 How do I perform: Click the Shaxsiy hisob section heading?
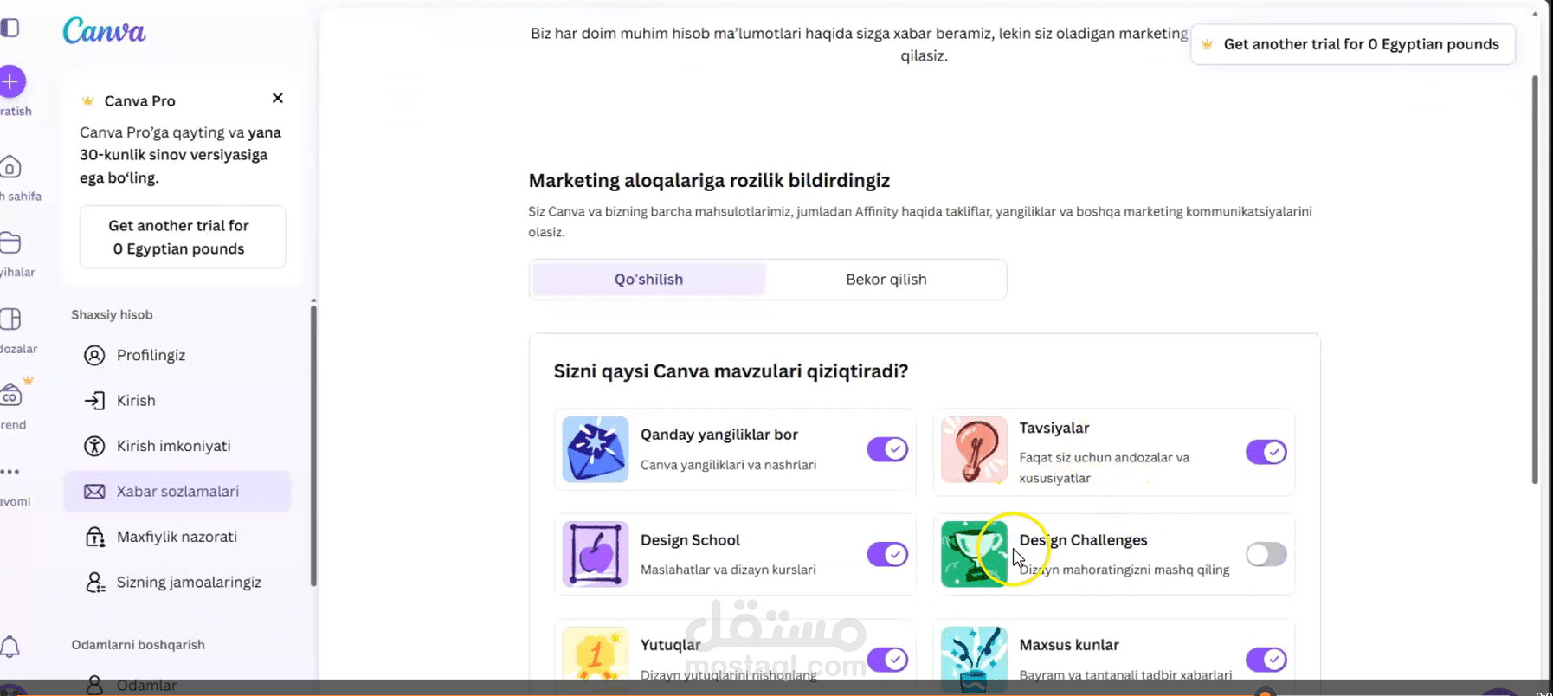coord(112,314)
